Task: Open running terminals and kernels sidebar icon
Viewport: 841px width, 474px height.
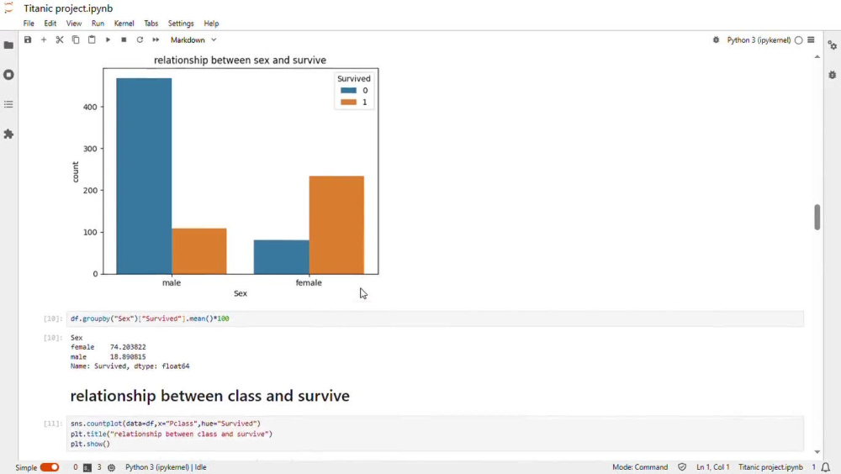Action: coord(8,75)
